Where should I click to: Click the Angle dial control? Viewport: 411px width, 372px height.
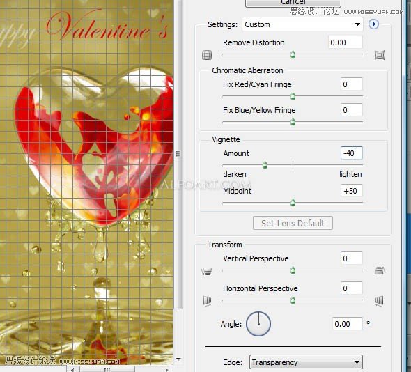tap(258, 324)
